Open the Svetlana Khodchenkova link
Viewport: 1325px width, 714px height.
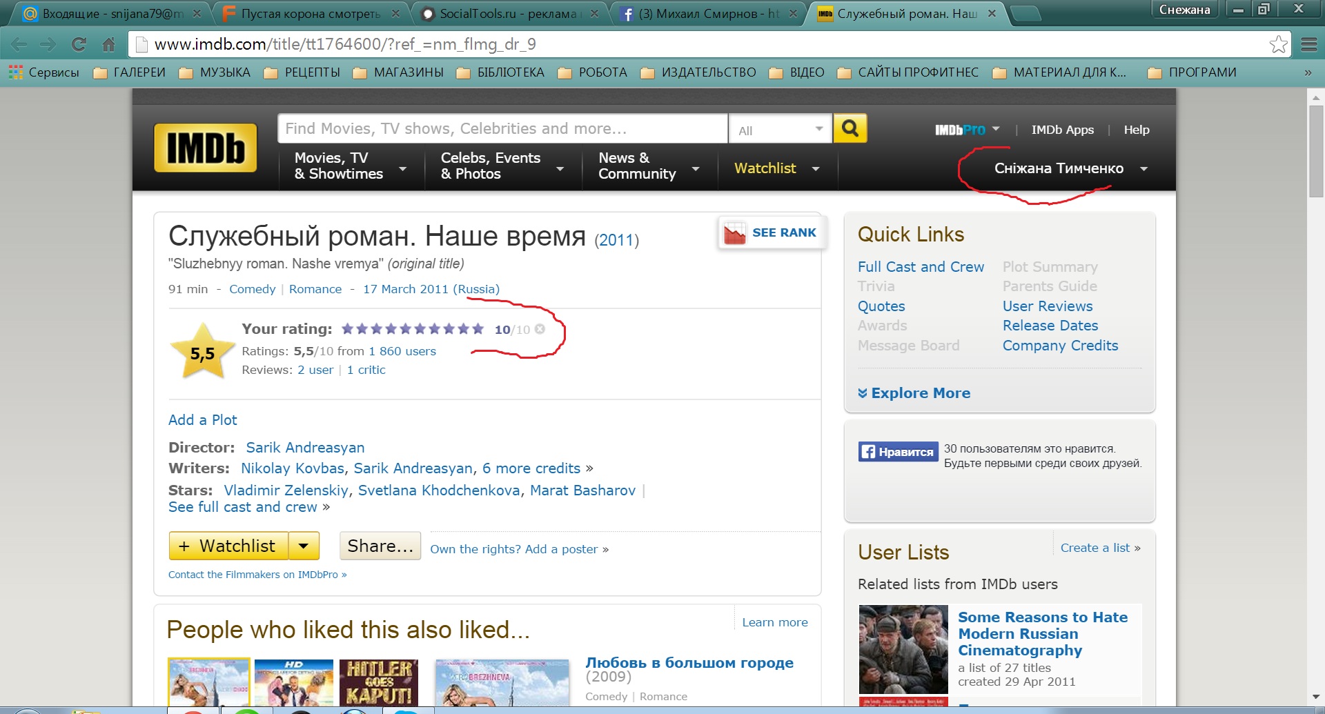[x=439, y=490]
